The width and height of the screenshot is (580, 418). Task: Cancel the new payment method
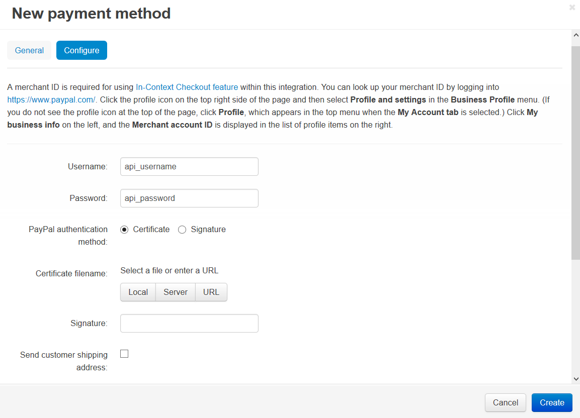point(505,403)
